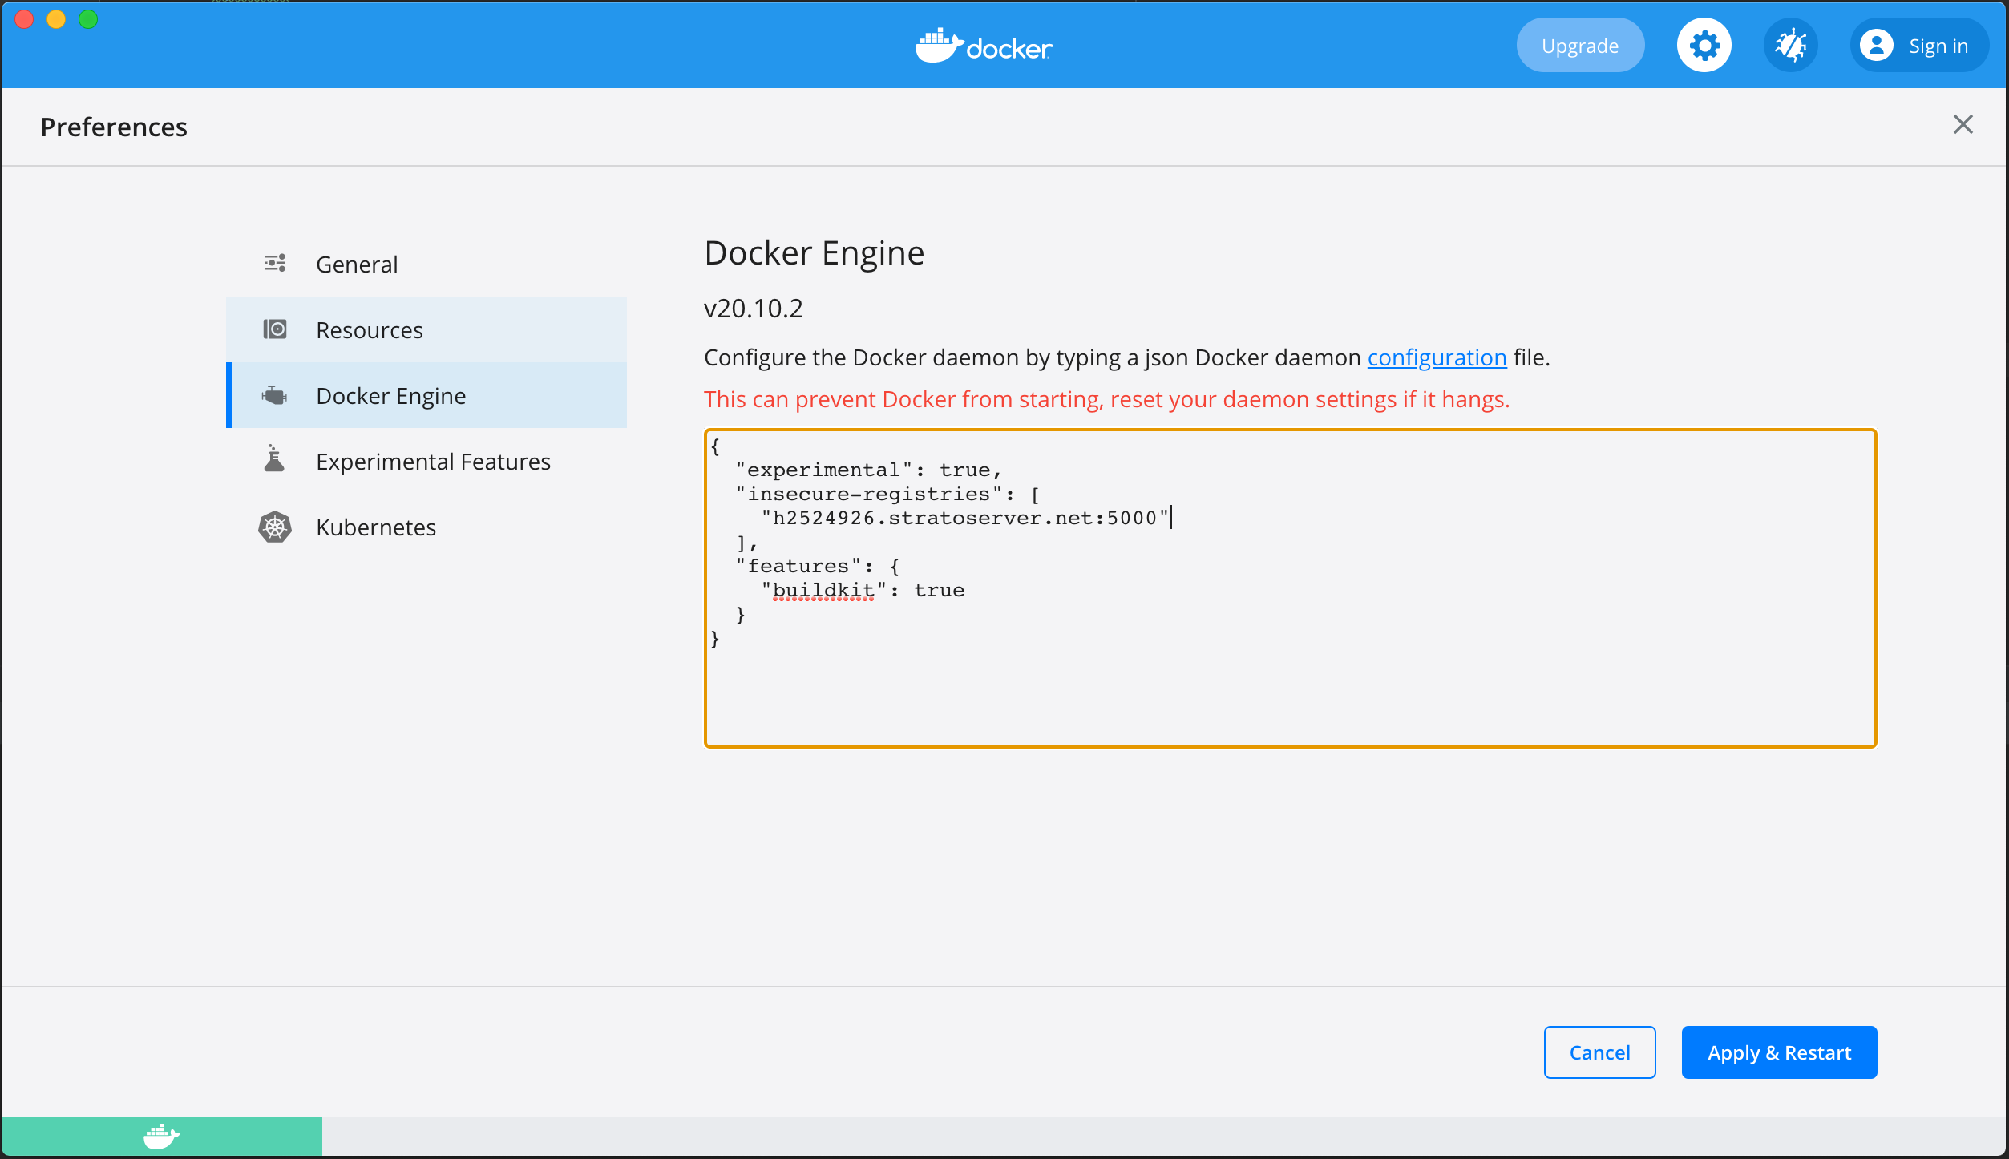
Task: Toggle experimental true value in JSON
Action: click(966, 470)
